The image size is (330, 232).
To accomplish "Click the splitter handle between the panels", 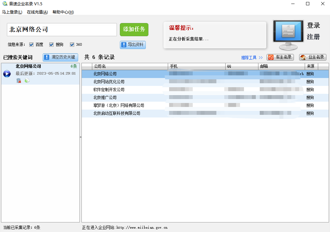I will 80,137.
